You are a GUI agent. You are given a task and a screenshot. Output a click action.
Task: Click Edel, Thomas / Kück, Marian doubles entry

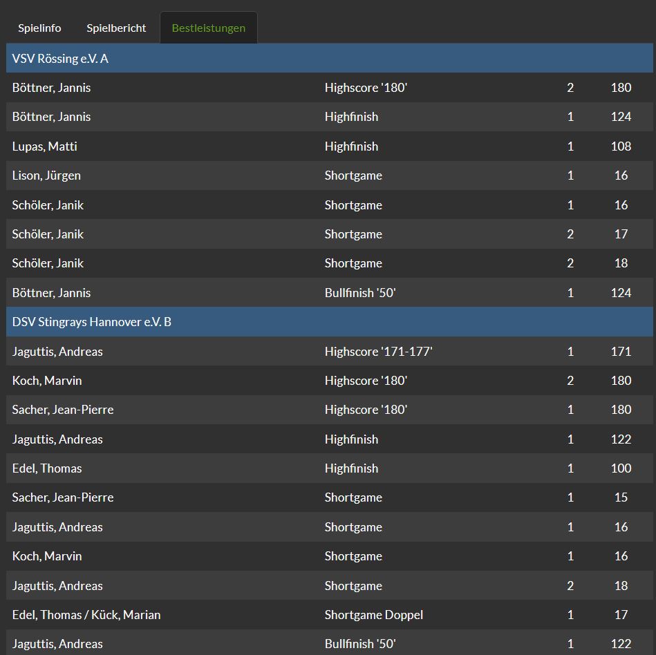click(86, 615)
